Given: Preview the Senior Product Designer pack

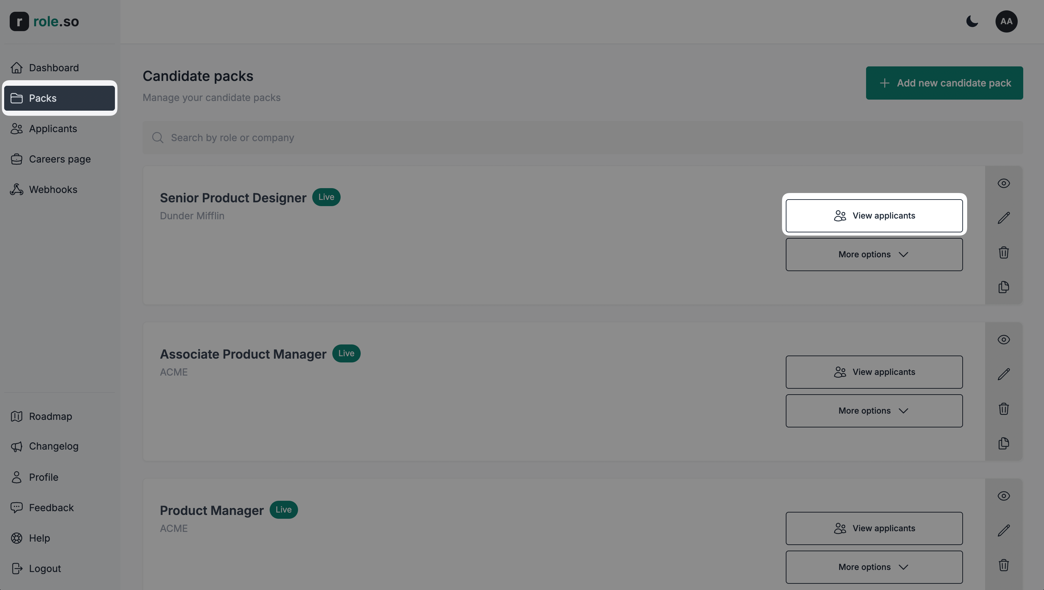Looking at the screenshot, I should 1004,183.
